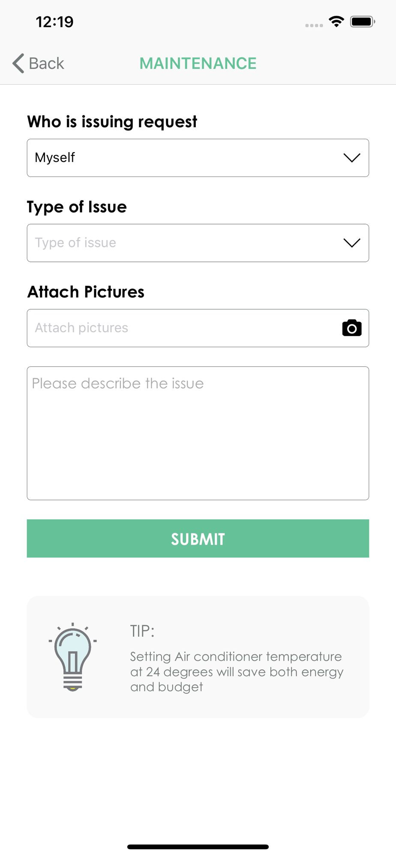
Task: Tap the battery status icon
Action: [x=363, y=21]
